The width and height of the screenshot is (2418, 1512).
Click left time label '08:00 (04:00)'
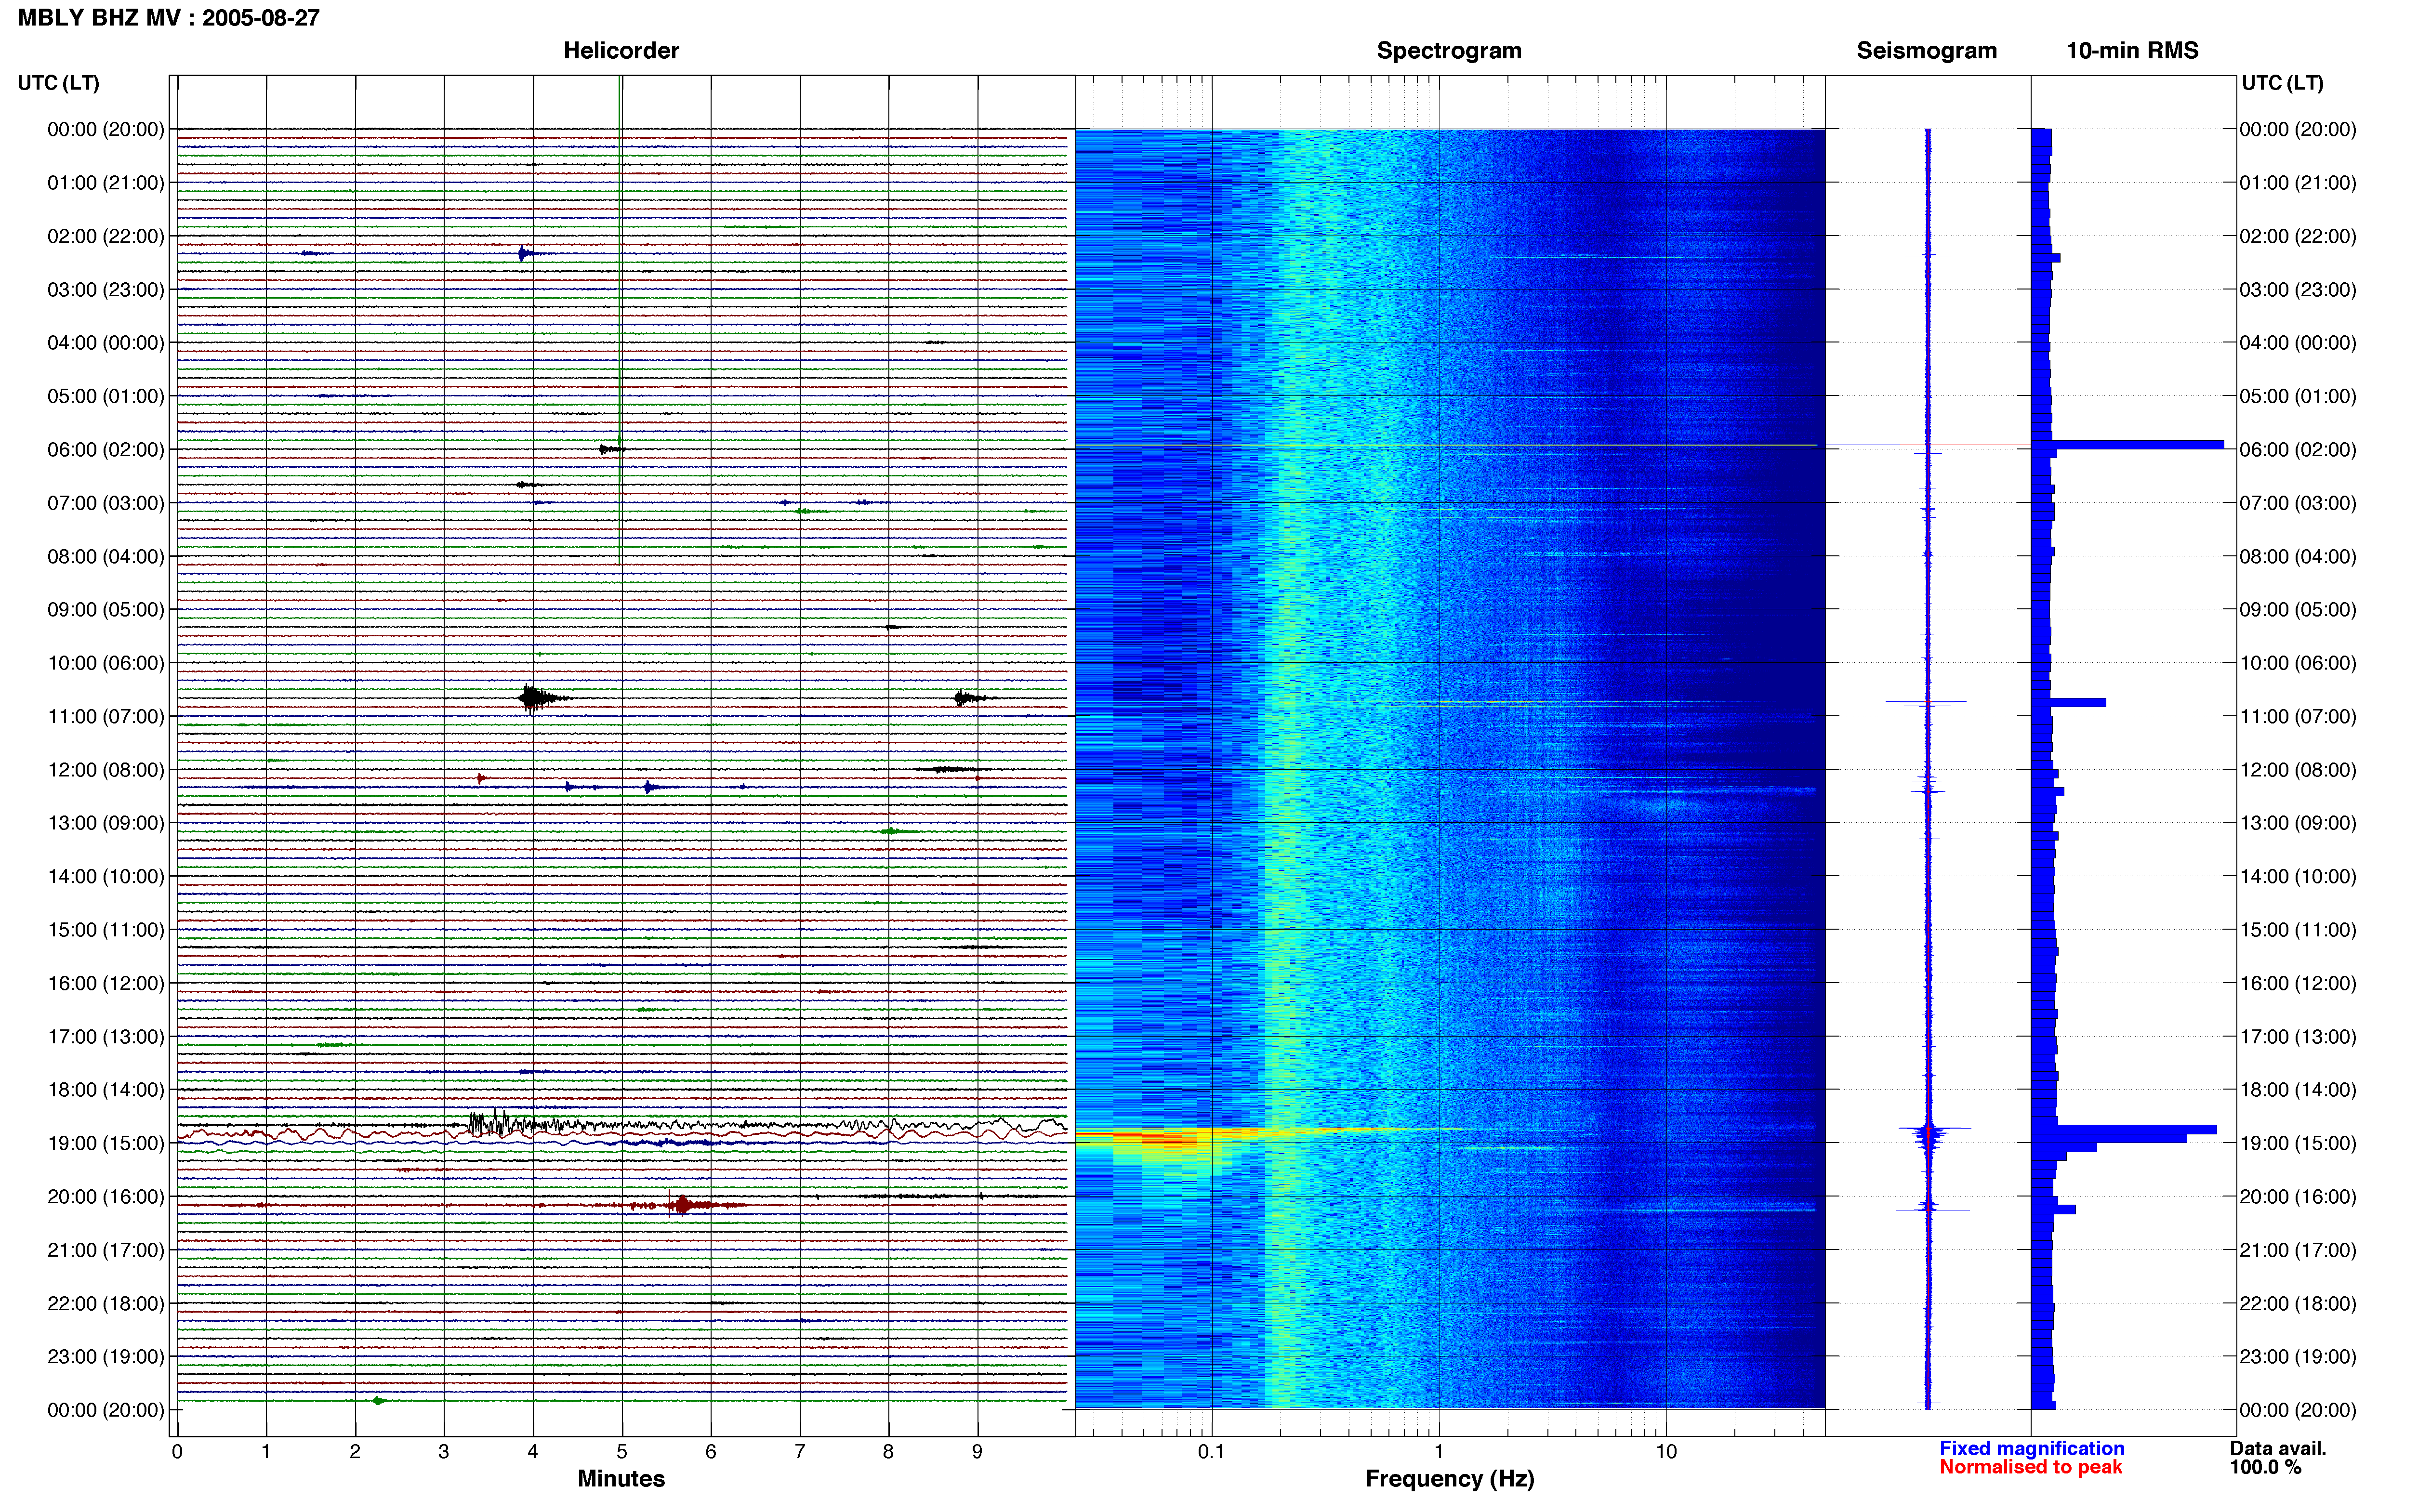click(106, 556)
